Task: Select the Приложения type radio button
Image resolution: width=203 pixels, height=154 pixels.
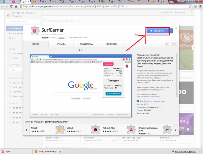Action: (x=10, y=53)
